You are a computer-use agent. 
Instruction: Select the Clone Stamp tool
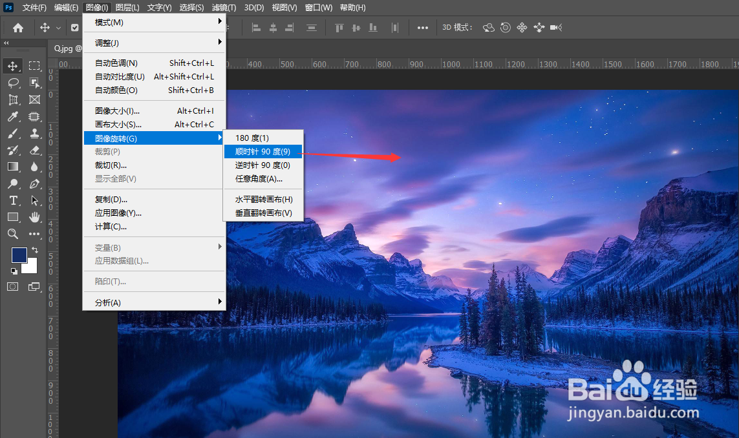pos(34,134)
